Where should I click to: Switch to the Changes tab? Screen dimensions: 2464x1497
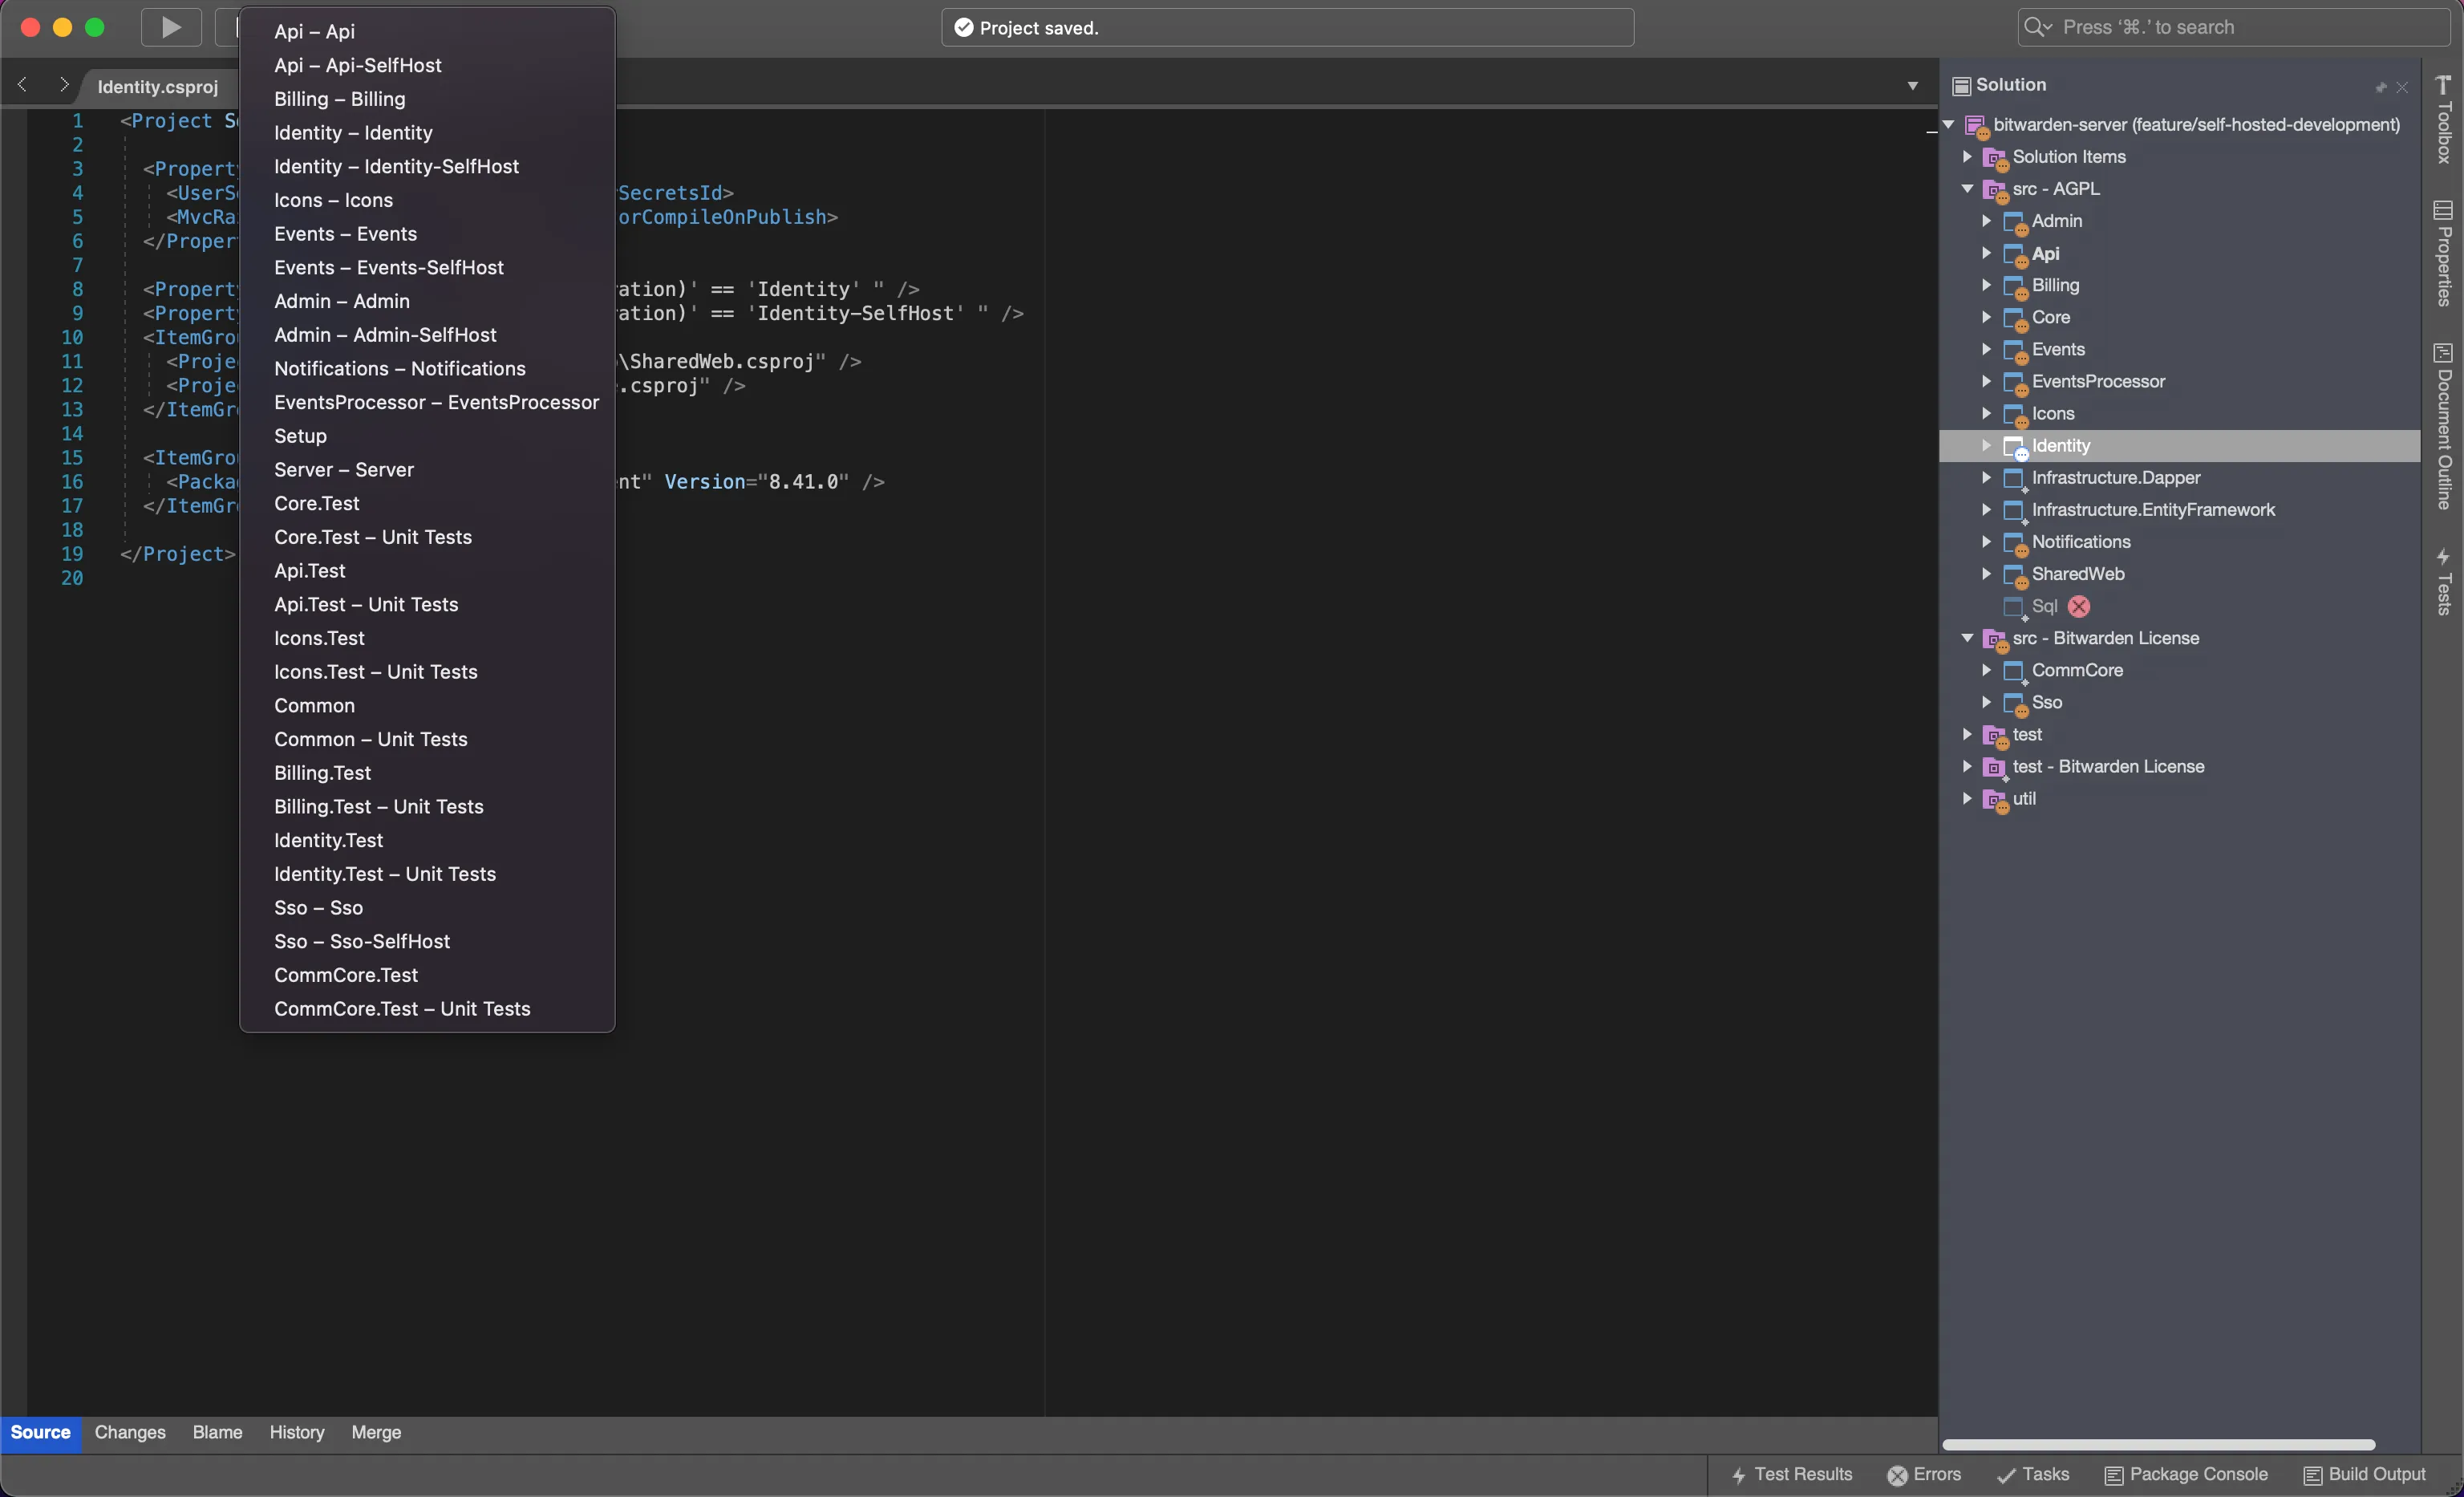pos(129,1432)
